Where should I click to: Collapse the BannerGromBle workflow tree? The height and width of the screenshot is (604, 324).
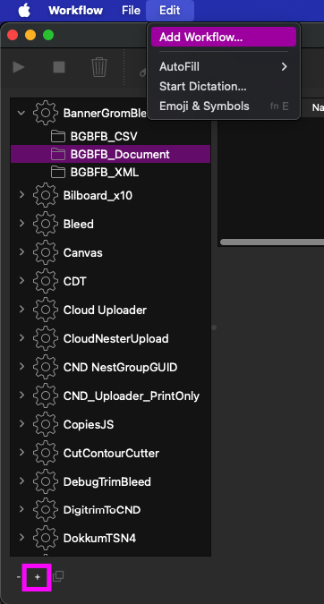click(x=21, y=113)
